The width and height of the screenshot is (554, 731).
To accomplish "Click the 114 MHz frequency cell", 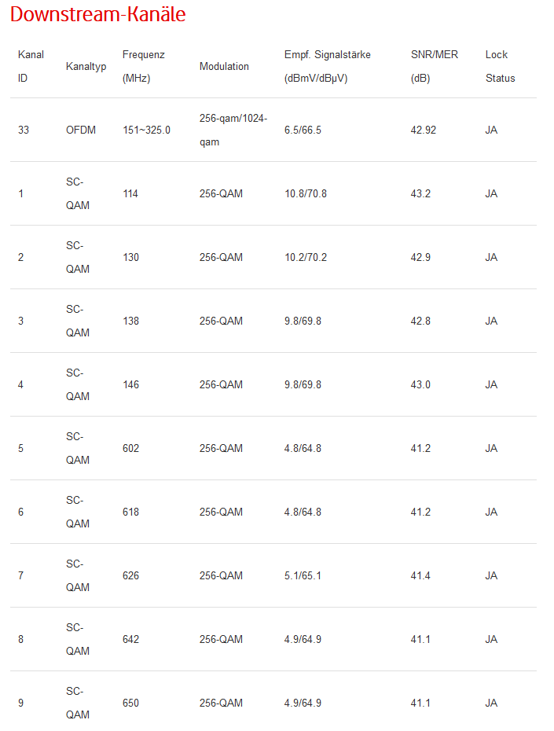I will click(x=130, y=193).
